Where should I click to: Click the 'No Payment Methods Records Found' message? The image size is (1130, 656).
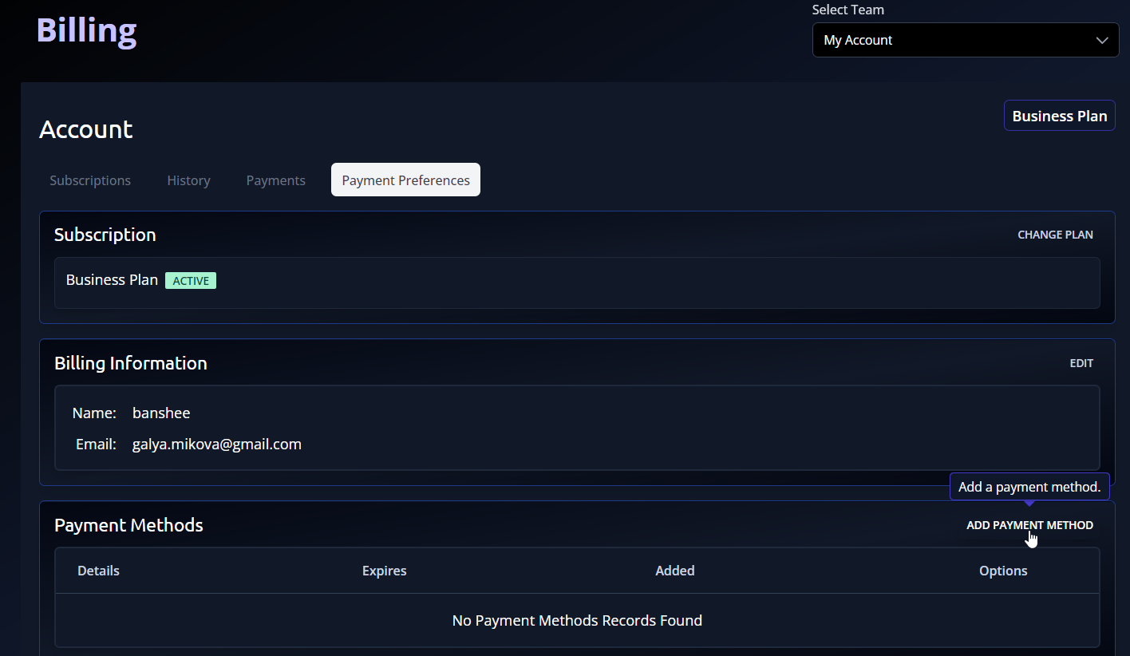576,621
